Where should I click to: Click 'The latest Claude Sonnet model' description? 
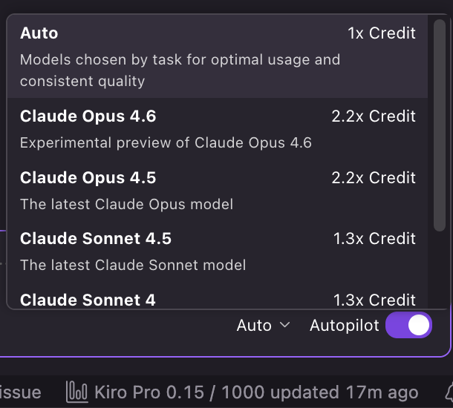click(x=133, y=265)
